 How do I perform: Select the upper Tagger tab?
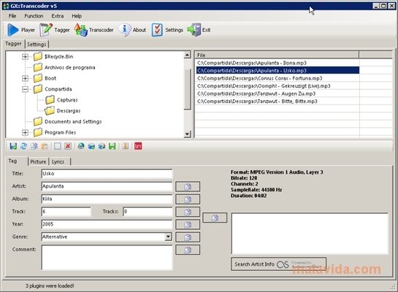point(14,44)
